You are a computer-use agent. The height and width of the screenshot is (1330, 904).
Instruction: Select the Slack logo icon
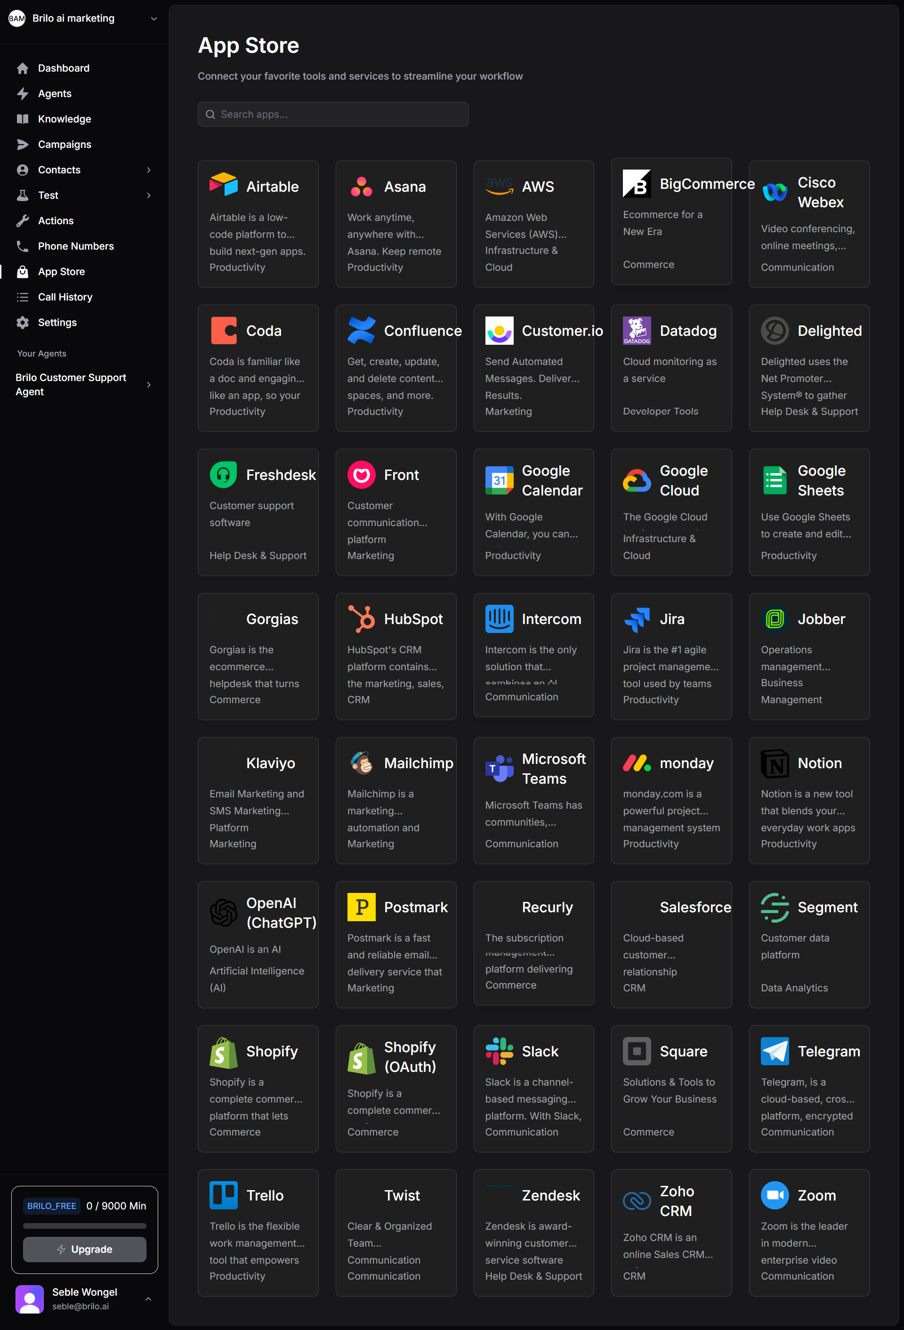pos(499,1051)
